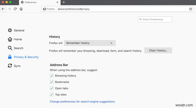Click the gear icon on the Preferences tab
This screenshot has width=196, height=108.
point(22,2)
